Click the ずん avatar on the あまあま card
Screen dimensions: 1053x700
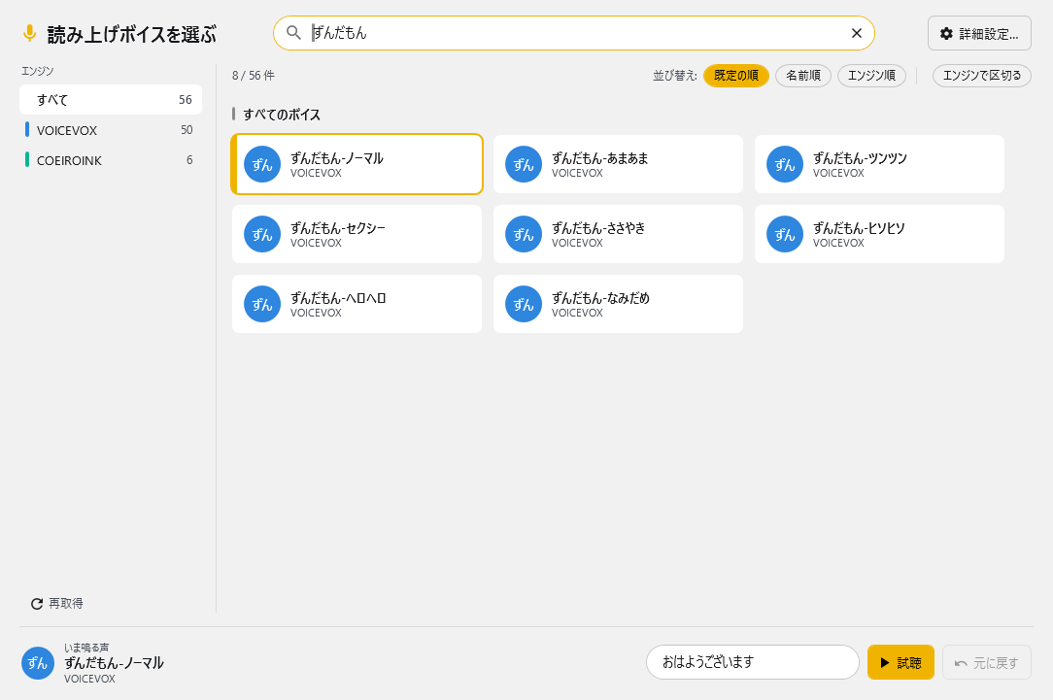(x=524, y=164)
